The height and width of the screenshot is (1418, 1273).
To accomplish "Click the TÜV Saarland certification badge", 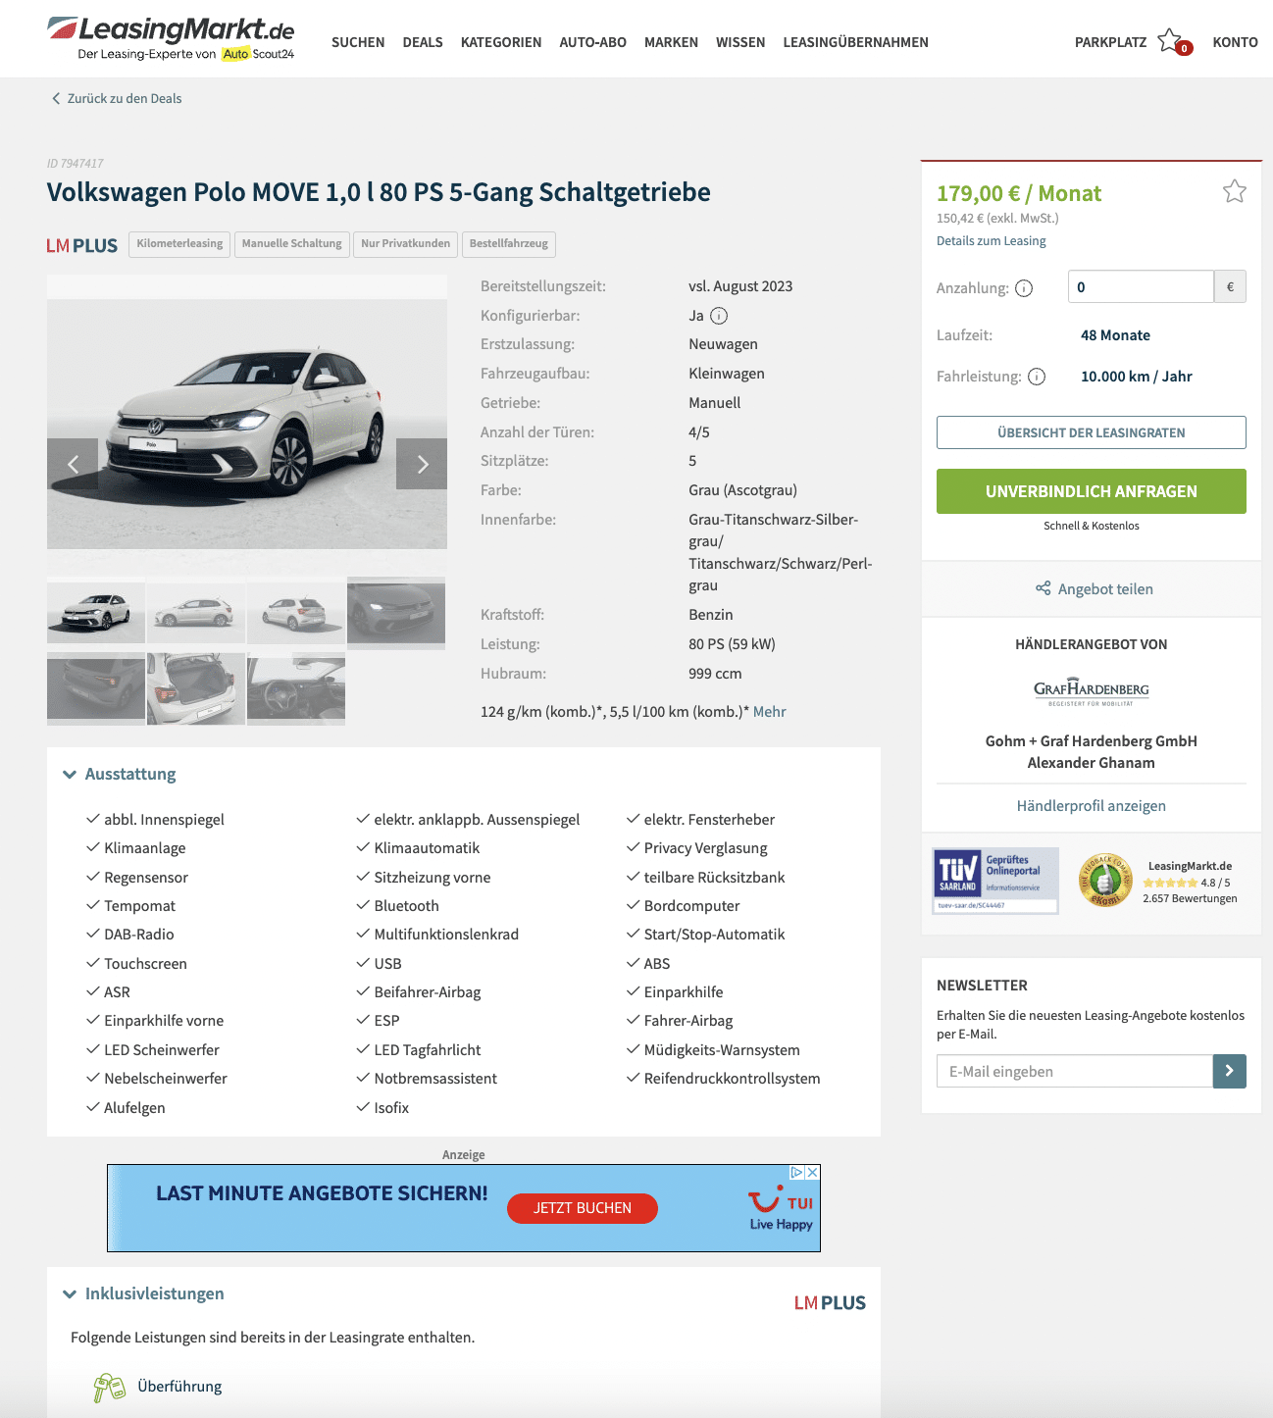I will click(x=995, y=881).
